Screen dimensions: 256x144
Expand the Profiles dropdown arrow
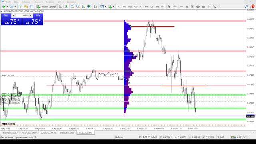click(15, 6)
